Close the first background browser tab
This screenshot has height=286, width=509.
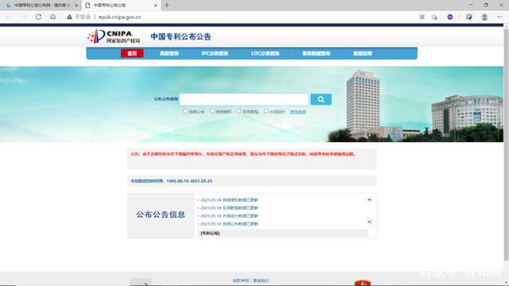[x=76, y=6]
